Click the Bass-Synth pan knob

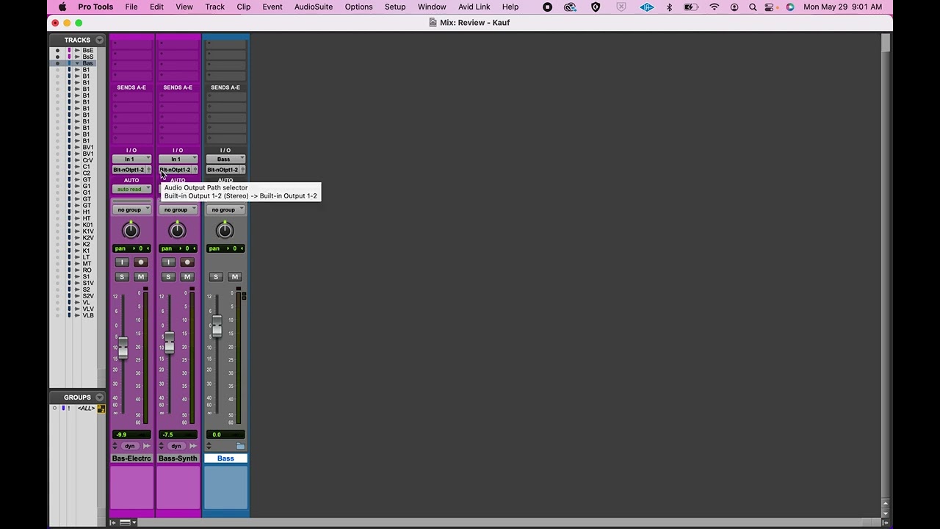pos(177,231)
